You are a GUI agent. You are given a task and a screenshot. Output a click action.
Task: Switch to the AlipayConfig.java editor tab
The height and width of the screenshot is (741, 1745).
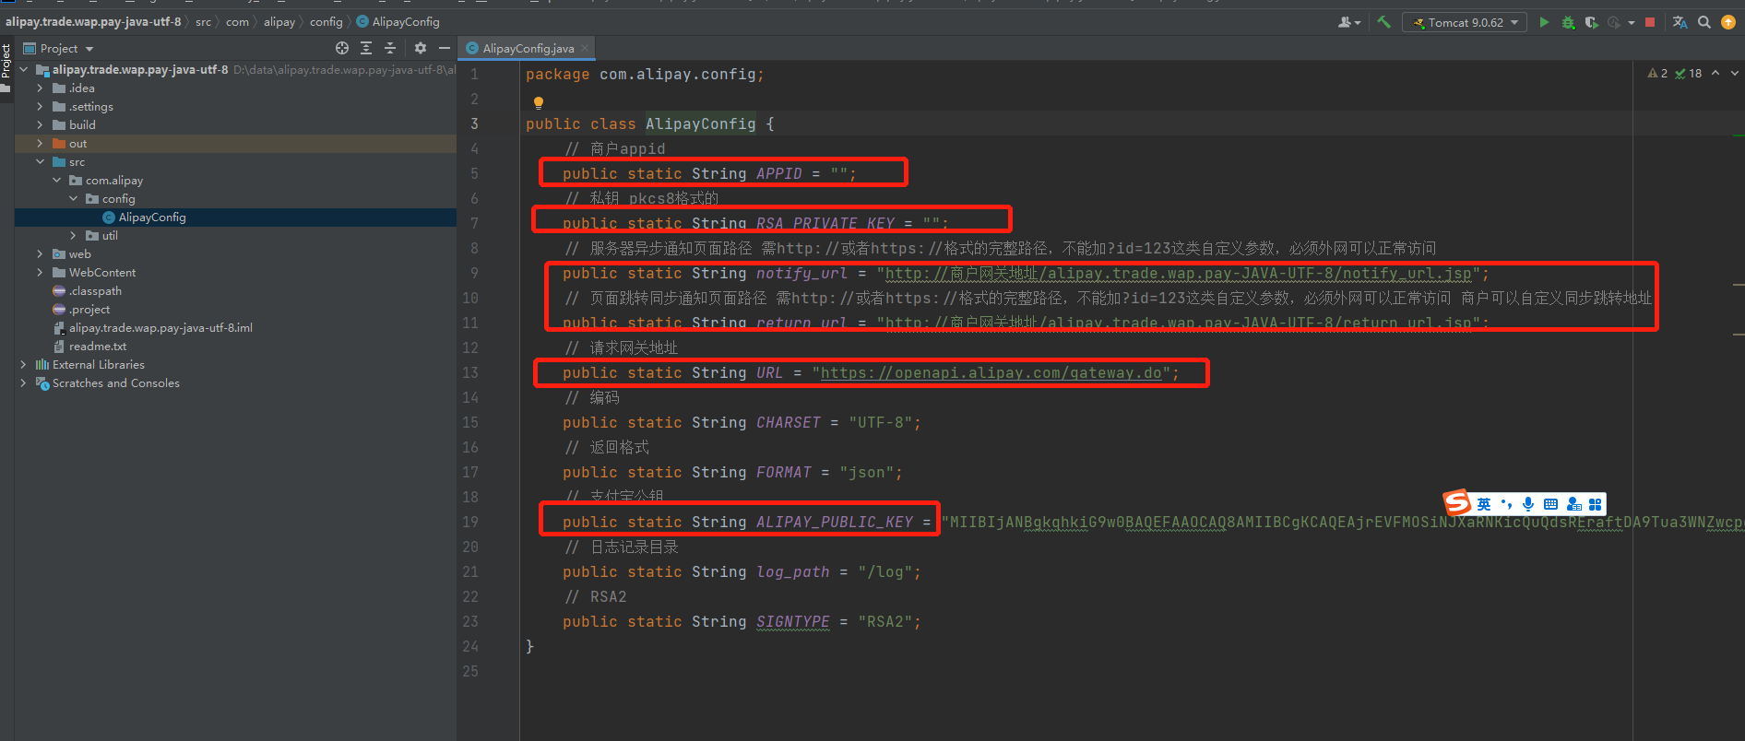[x=528, y=48]
